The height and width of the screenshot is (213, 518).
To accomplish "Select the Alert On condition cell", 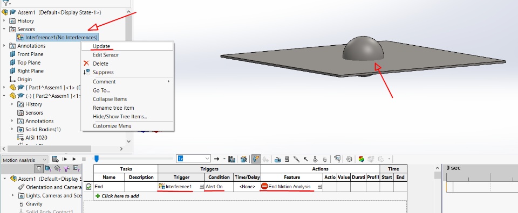I will coord(219,187).
